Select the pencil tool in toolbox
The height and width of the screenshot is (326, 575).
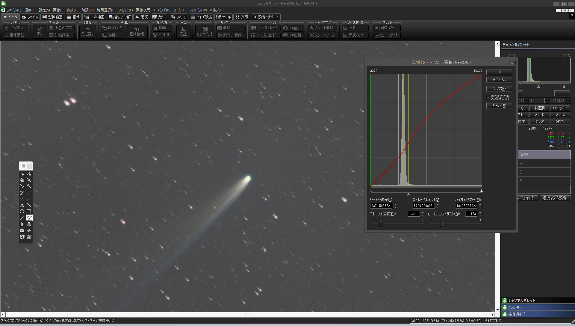tap(22, 218)
